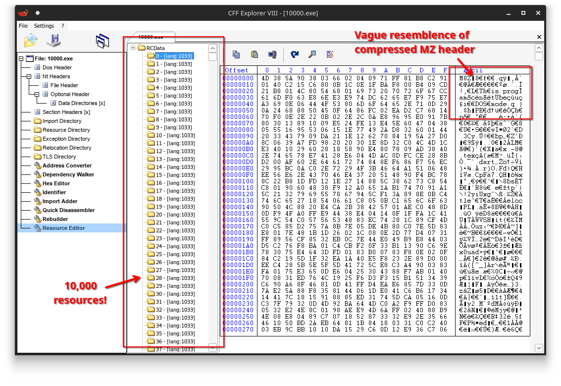Open the Settings menu
This screenshot has width=561, height=386.
44,26
